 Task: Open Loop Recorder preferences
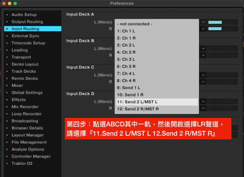click(27, 114)
